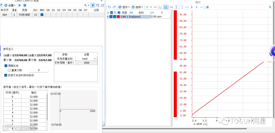Open the system variable browse button (…)
Viewport: 275px width, 133px height.
click(95, 59)
